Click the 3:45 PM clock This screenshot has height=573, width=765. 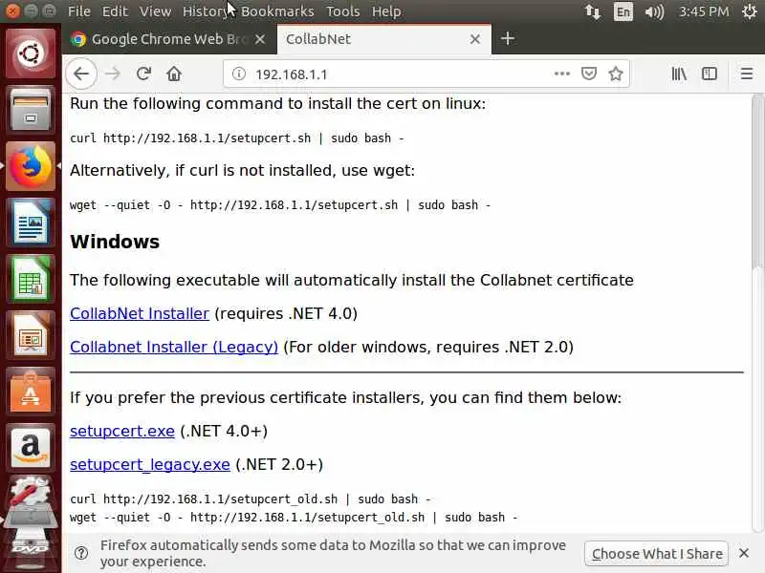point(704,11)
